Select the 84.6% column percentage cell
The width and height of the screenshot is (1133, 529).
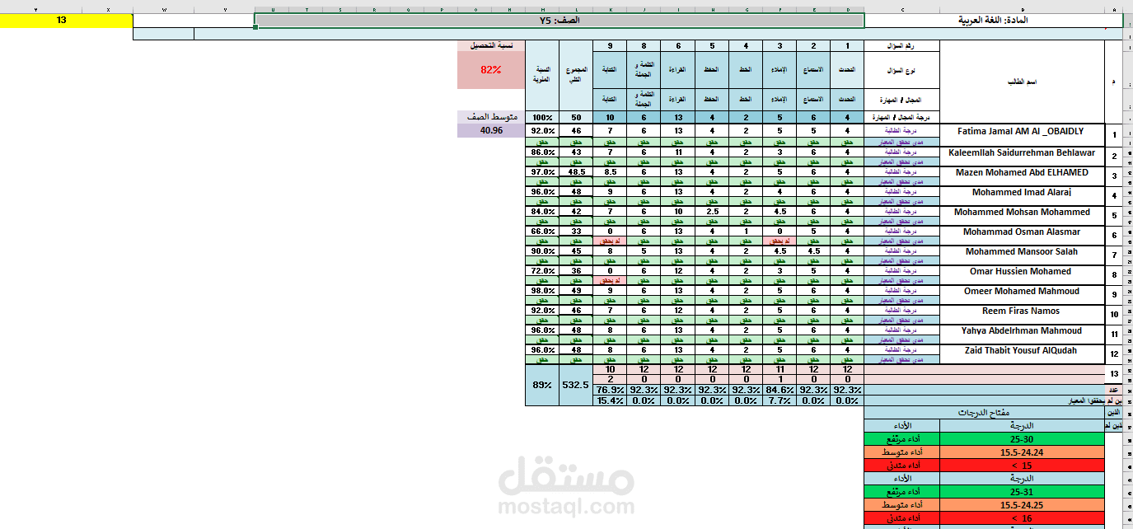[x=780, y=390]
